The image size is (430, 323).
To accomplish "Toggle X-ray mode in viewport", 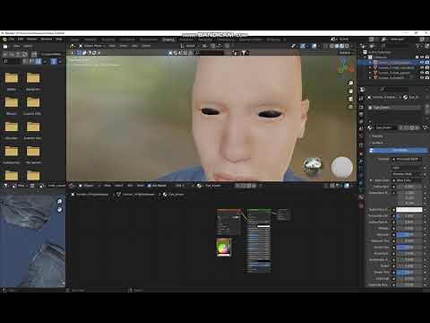I will pyautogui.click(x=325, y=46).
